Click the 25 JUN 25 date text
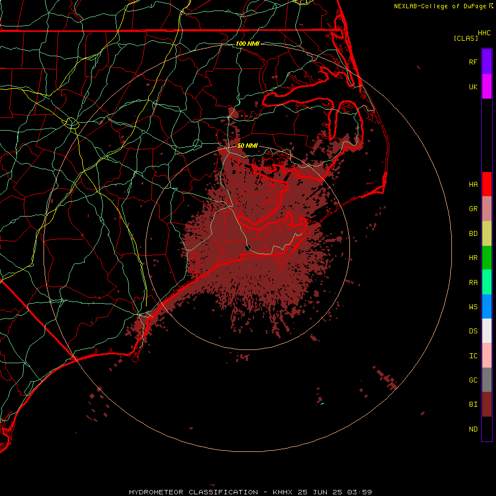Image resolution: width=496 pixels, height=496 pixels. tap(320, 492)
